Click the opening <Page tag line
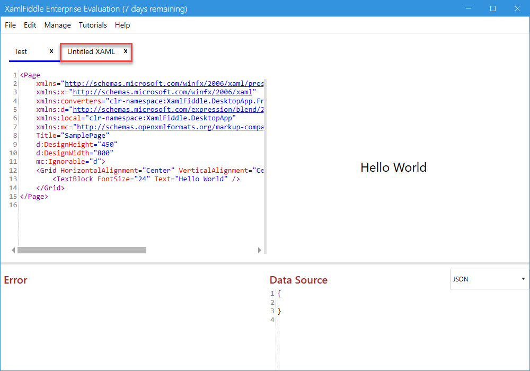 [30, 75]
